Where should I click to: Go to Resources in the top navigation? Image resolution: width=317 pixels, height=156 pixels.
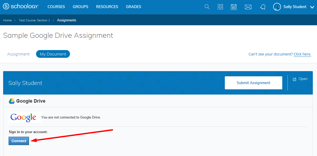[107, 7]
